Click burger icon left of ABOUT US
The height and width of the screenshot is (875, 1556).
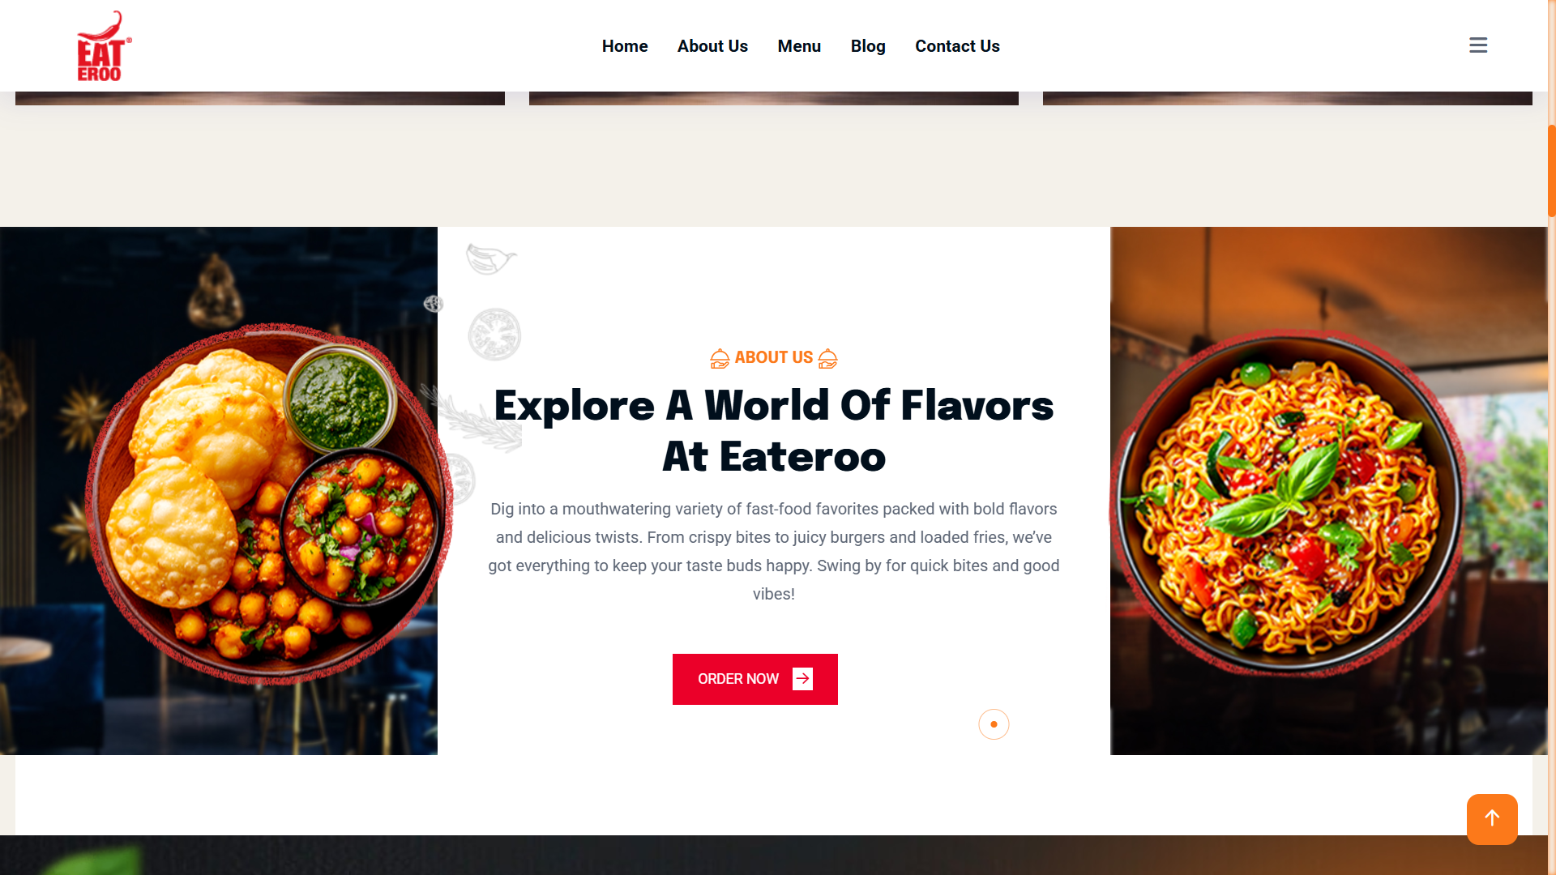[x=720, y=358]
